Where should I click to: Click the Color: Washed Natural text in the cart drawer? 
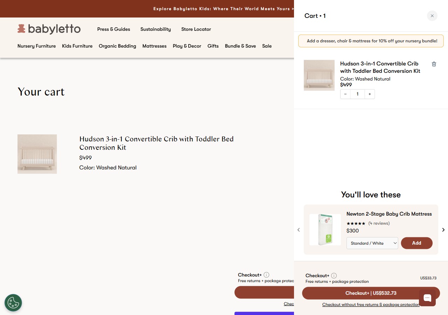tap(365, 79)
